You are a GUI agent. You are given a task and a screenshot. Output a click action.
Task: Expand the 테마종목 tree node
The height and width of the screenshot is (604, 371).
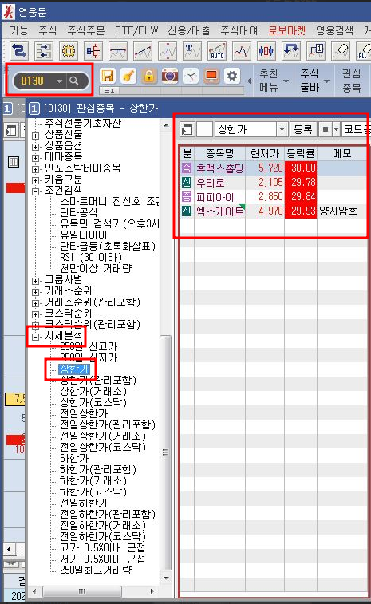[35, 158]
